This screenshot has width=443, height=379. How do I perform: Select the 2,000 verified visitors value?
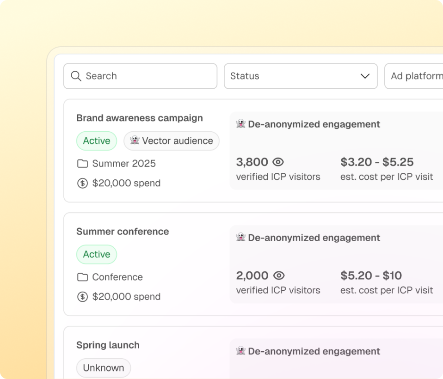pyautogui.click(x=252, y=275)
